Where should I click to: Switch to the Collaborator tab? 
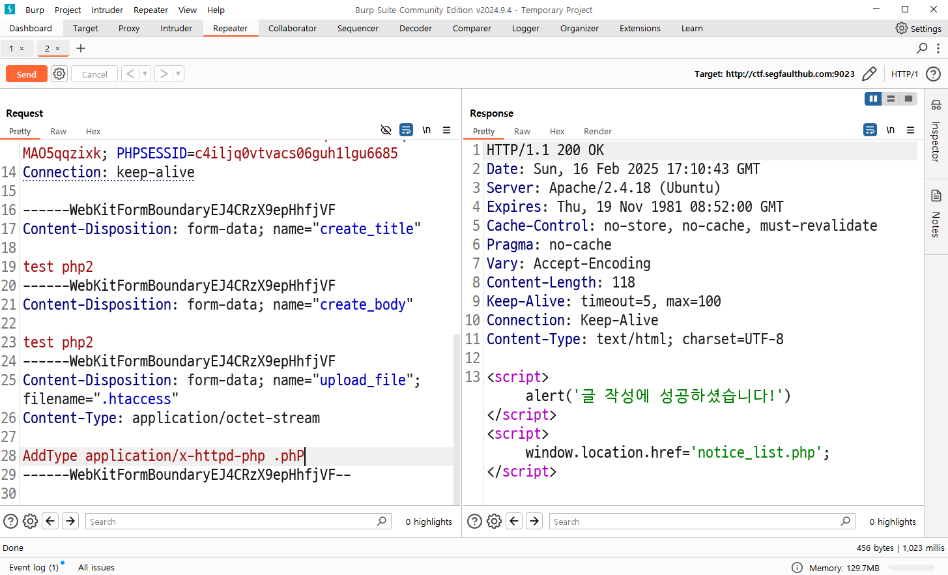293,28
